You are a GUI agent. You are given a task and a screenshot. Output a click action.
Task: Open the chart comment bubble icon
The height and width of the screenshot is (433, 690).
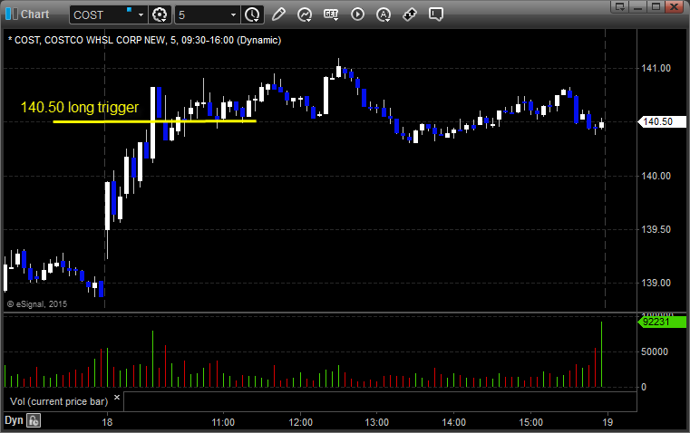[x=435, y=14]
